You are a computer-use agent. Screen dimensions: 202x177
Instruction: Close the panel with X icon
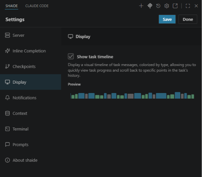click(196, 6)
